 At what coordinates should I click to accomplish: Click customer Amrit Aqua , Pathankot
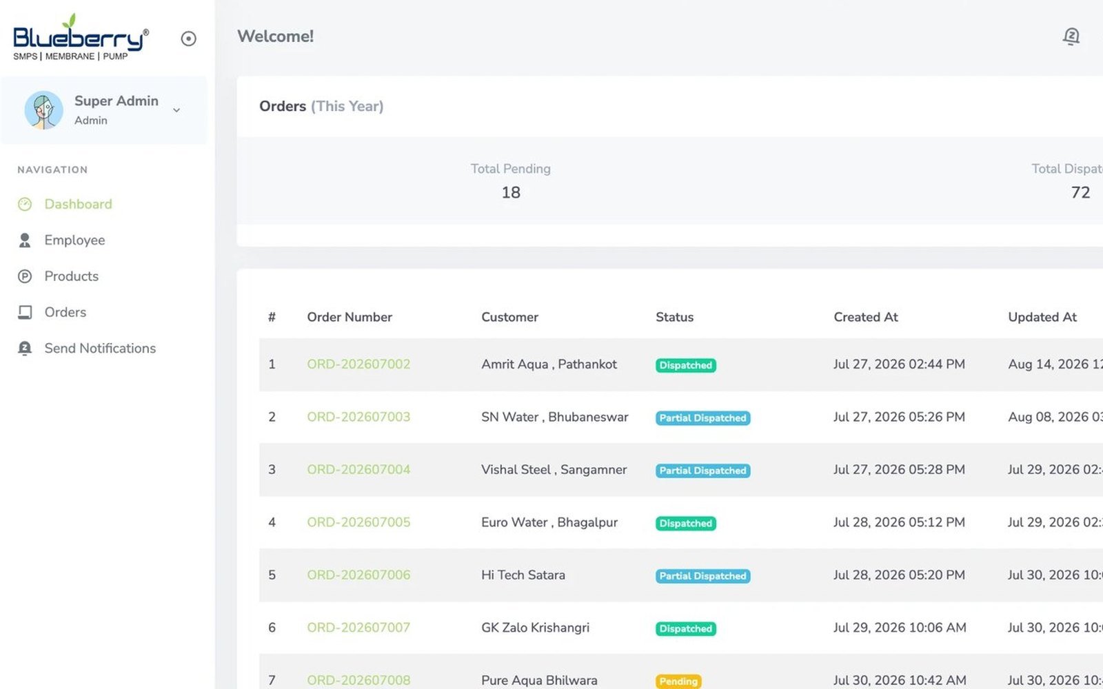point(549,364)
